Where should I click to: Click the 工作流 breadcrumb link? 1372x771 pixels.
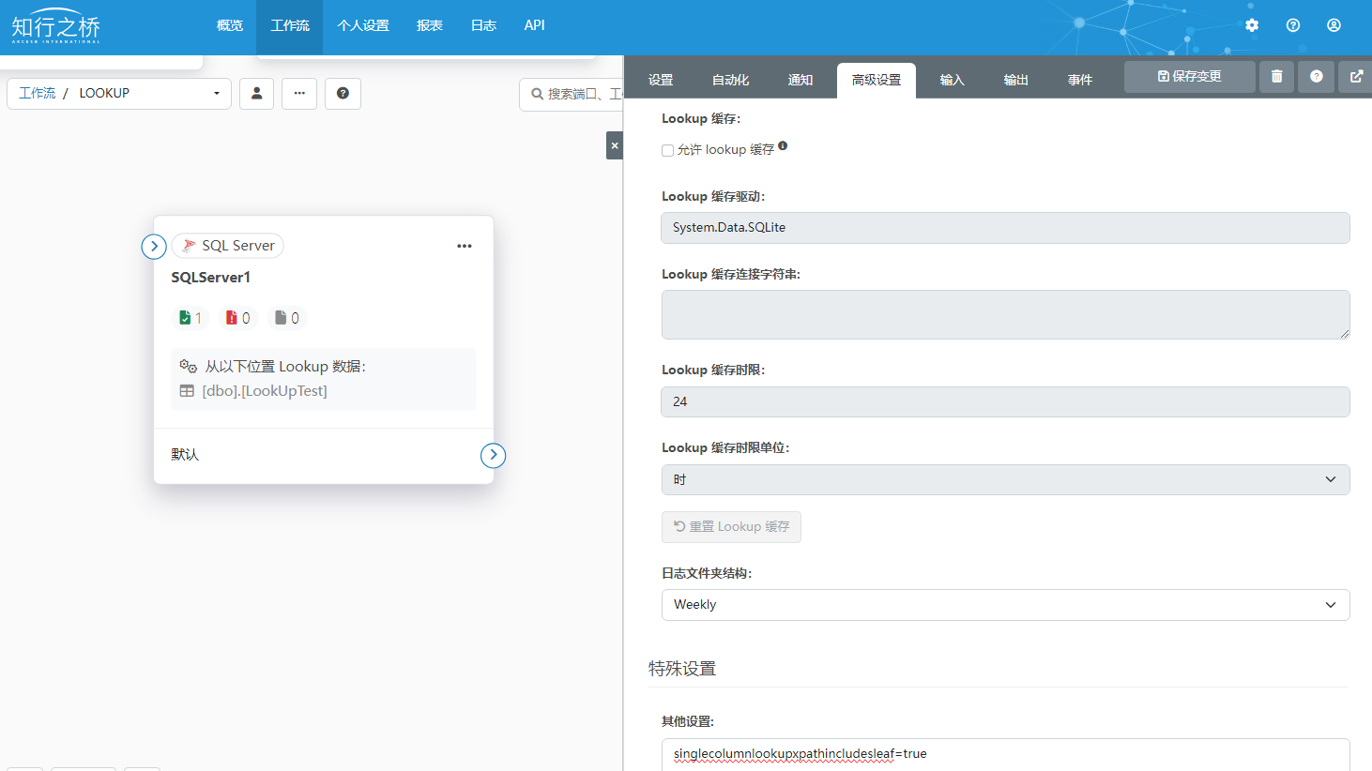38,94
